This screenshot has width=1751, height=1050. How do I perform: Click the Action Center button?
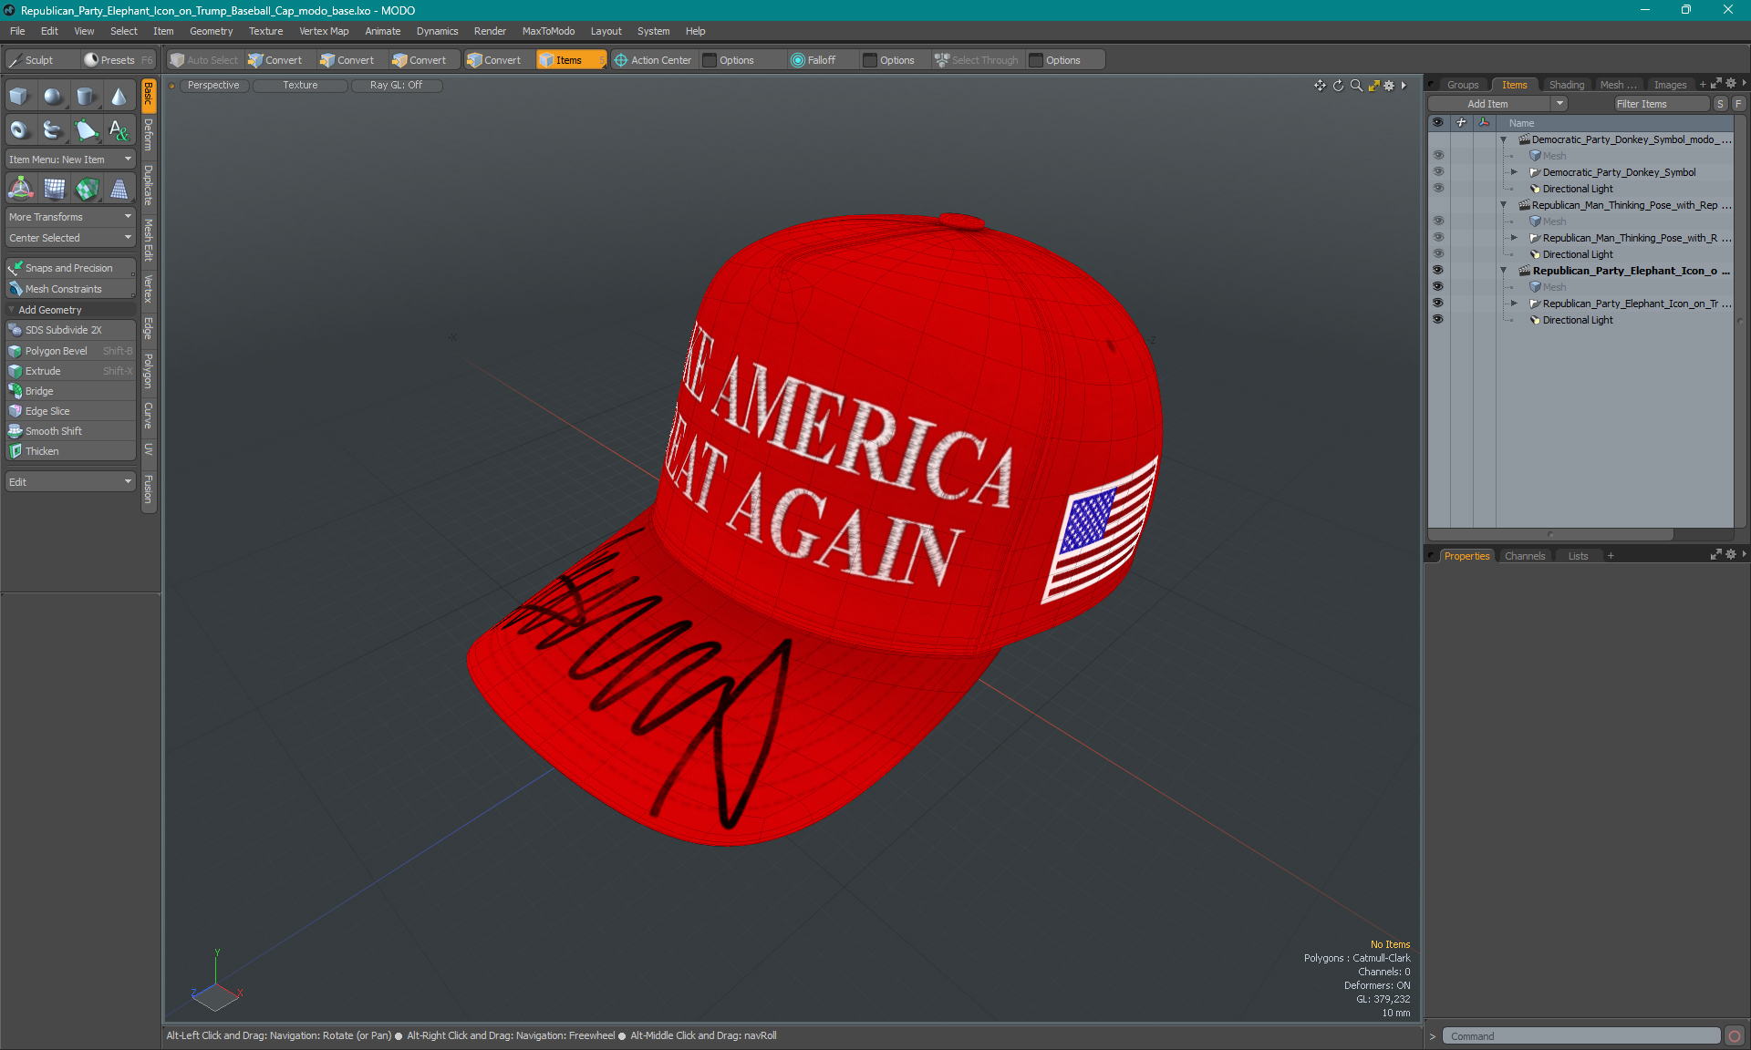coord(653,60)
